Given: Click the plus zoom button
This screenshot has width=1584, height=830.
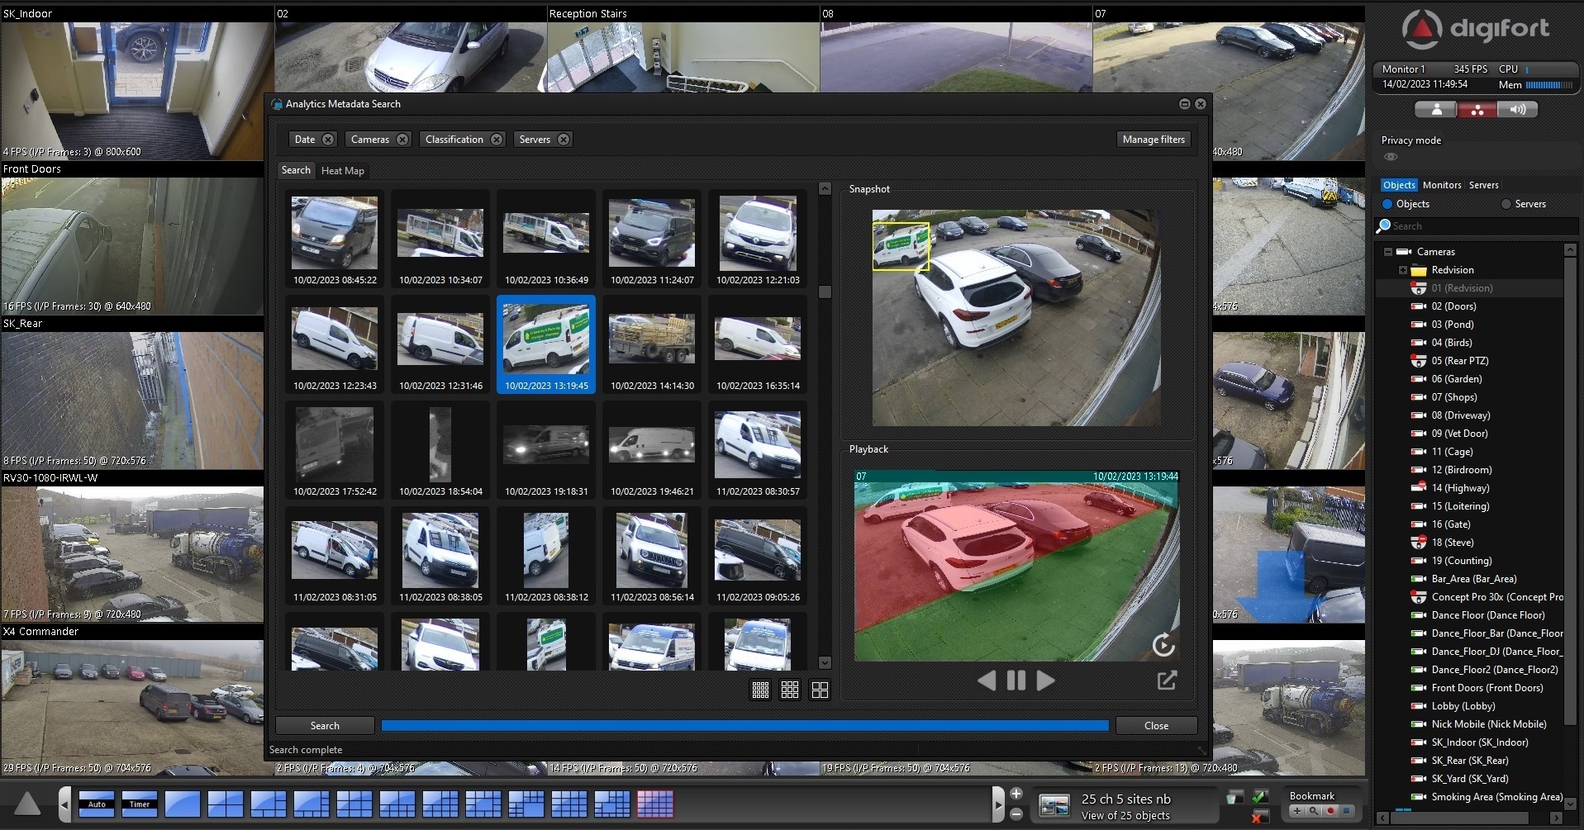Looking at the screenshot, I should click(1016, 794).
